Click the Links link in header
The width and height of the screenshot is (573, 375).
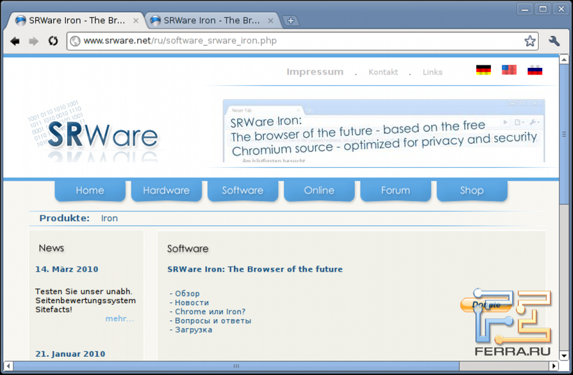point(432,73)
